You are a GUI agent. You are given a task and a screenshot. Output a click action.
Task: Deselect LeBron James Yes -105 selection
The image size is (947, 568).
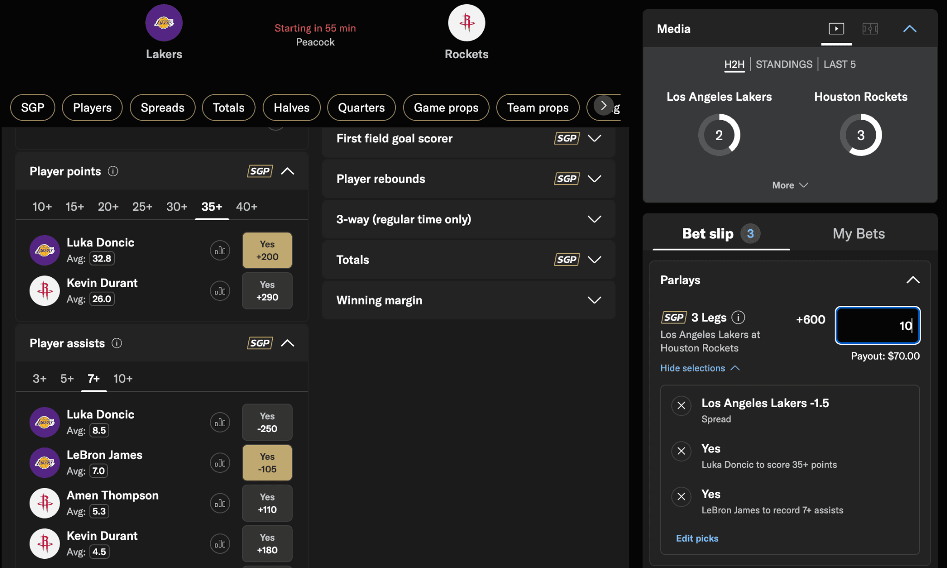(x=267, y=463)
